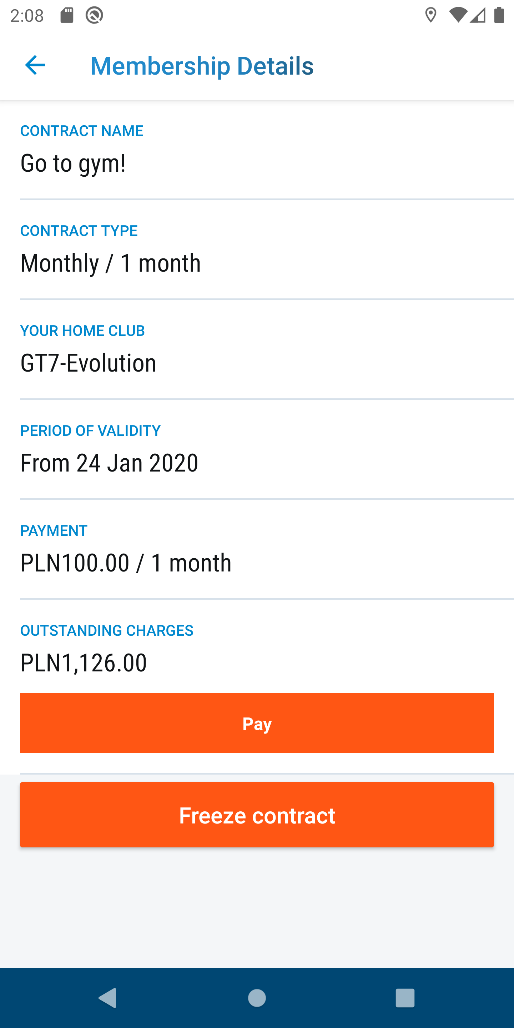The image size is (514, 1028).
Task: Tap the 2:08 clock in status bar
Action: coord(27,16)
